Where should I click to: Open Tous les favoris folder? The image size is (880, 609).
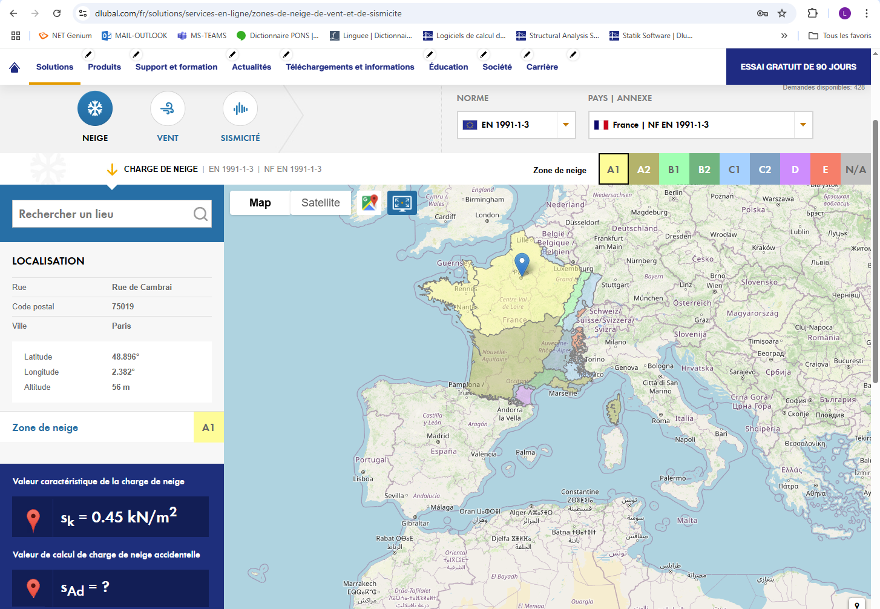coord(840,36)
